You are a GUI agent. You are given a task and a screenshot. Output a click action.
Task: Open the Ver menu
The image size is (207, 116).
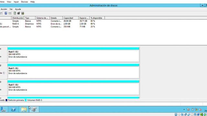pyautogui.click(x=11, y=9)
